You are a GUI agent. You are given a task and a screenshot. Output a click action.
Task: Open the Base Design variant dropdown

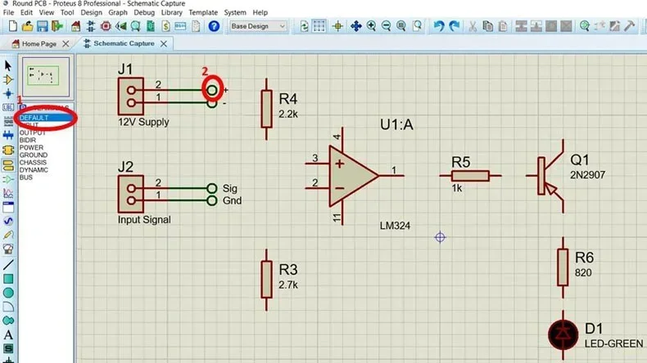259,26
